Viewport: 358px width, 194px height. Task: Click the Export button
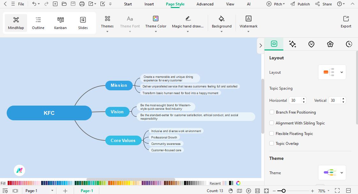pyautogui.click(x=346, y=22)
